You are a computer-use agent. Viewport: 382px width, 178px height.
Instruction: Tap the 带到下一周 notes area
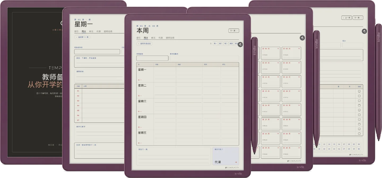(174, 156)
